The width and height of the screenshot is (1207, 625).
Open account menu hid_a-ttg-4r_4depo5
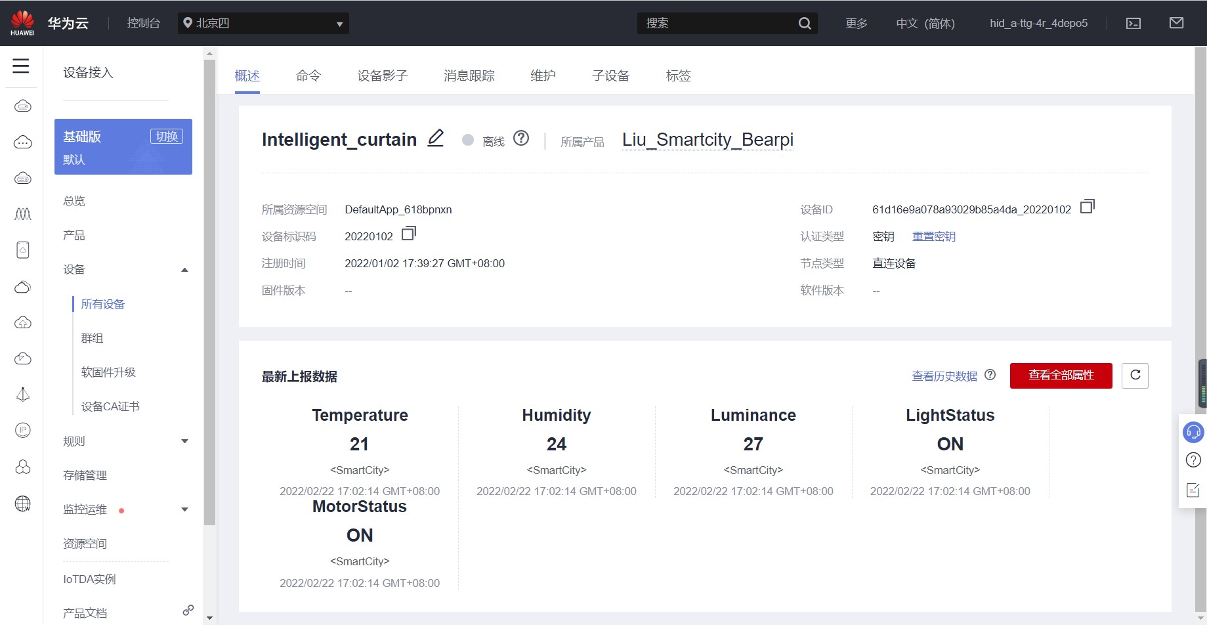[x=1038, y=24]
